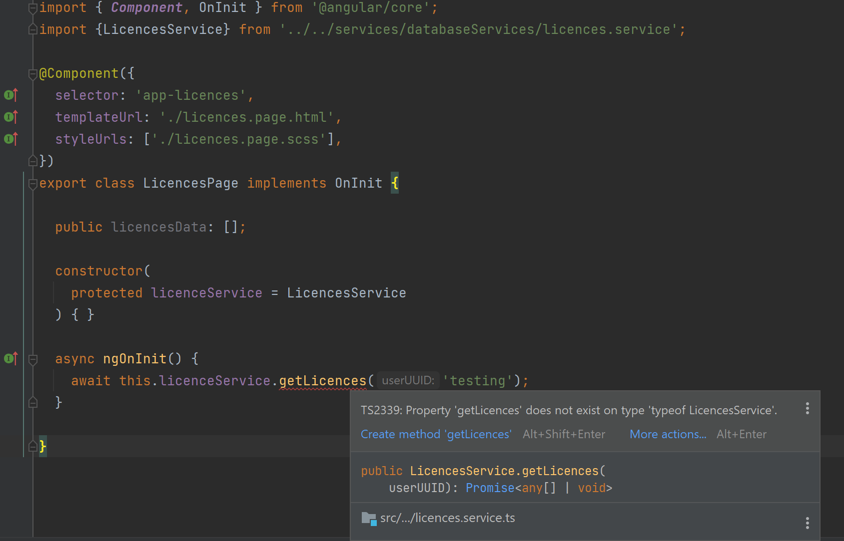Click the underlined getLicences method call
844x541 pixels.
coord(323,381)
